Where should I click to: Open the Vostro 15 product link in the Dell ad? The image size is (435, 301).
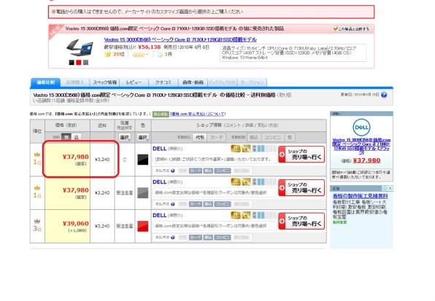click(361, 146)
